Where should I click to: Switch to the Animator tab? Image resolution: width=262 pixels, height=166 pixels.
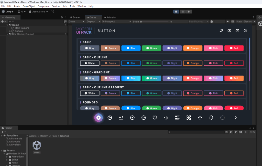110,17
